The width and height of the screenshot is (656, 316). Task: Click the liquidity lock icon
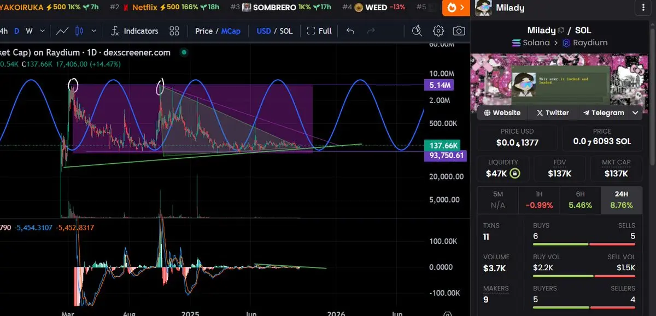pos(514,174)
